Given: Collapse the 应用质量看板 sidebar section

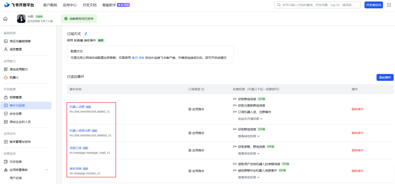Looking at the screenshot, I should [46, 170].
